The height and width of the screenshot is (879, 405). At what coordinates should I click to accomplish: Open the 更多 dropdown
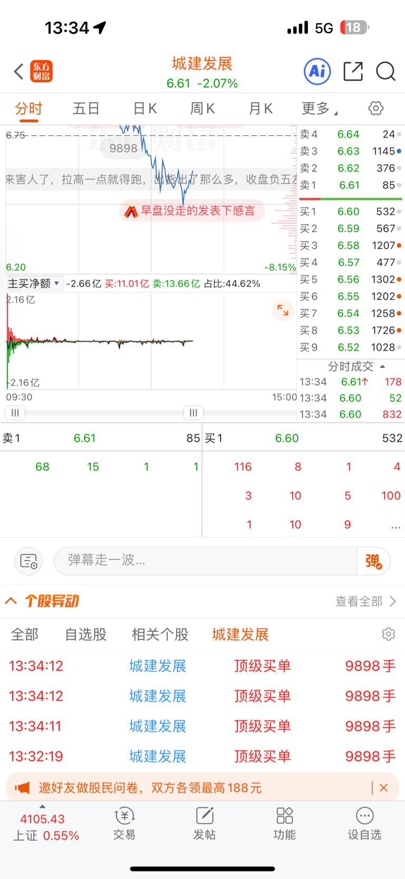tap(320, 109)
